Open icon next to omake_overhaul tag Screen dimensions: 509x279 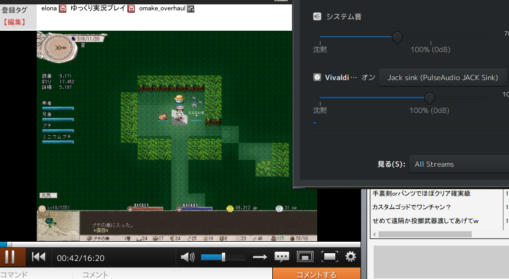pos(191,9)
